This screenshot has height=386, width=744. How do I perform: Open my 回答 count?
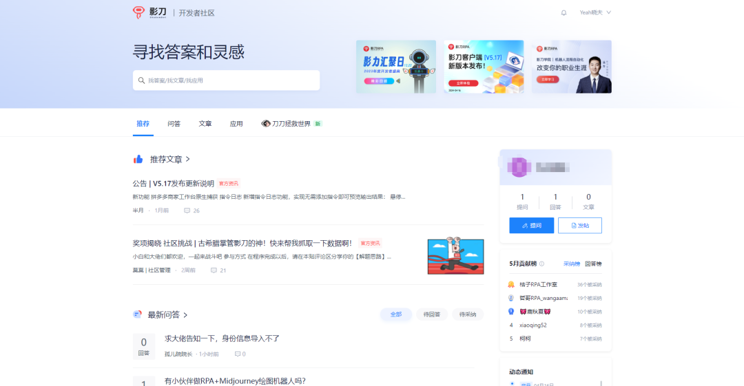point(555,202)
